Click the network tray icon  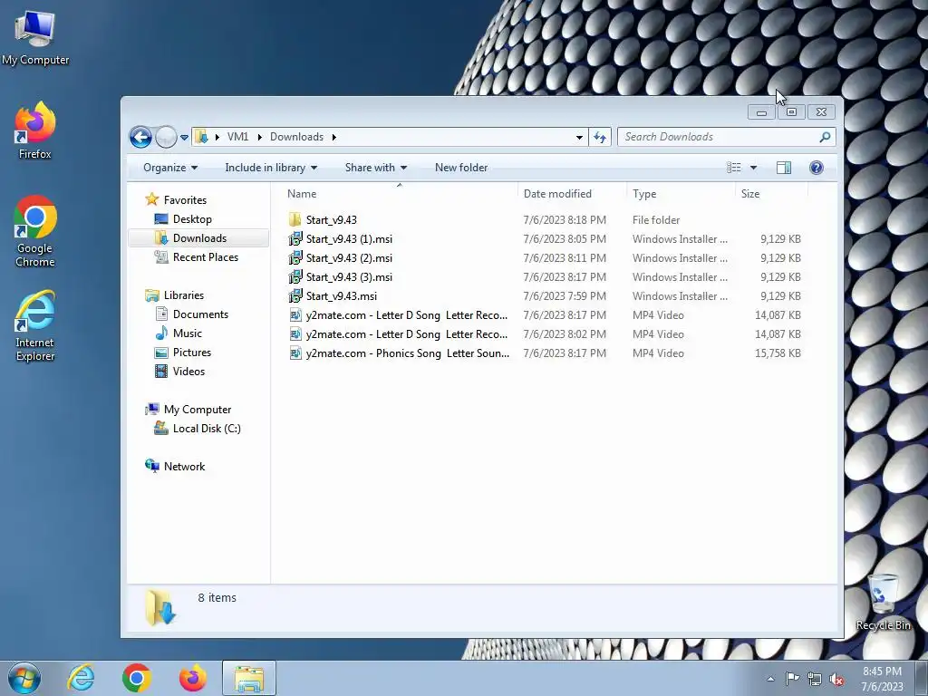[x=815, y=679]
